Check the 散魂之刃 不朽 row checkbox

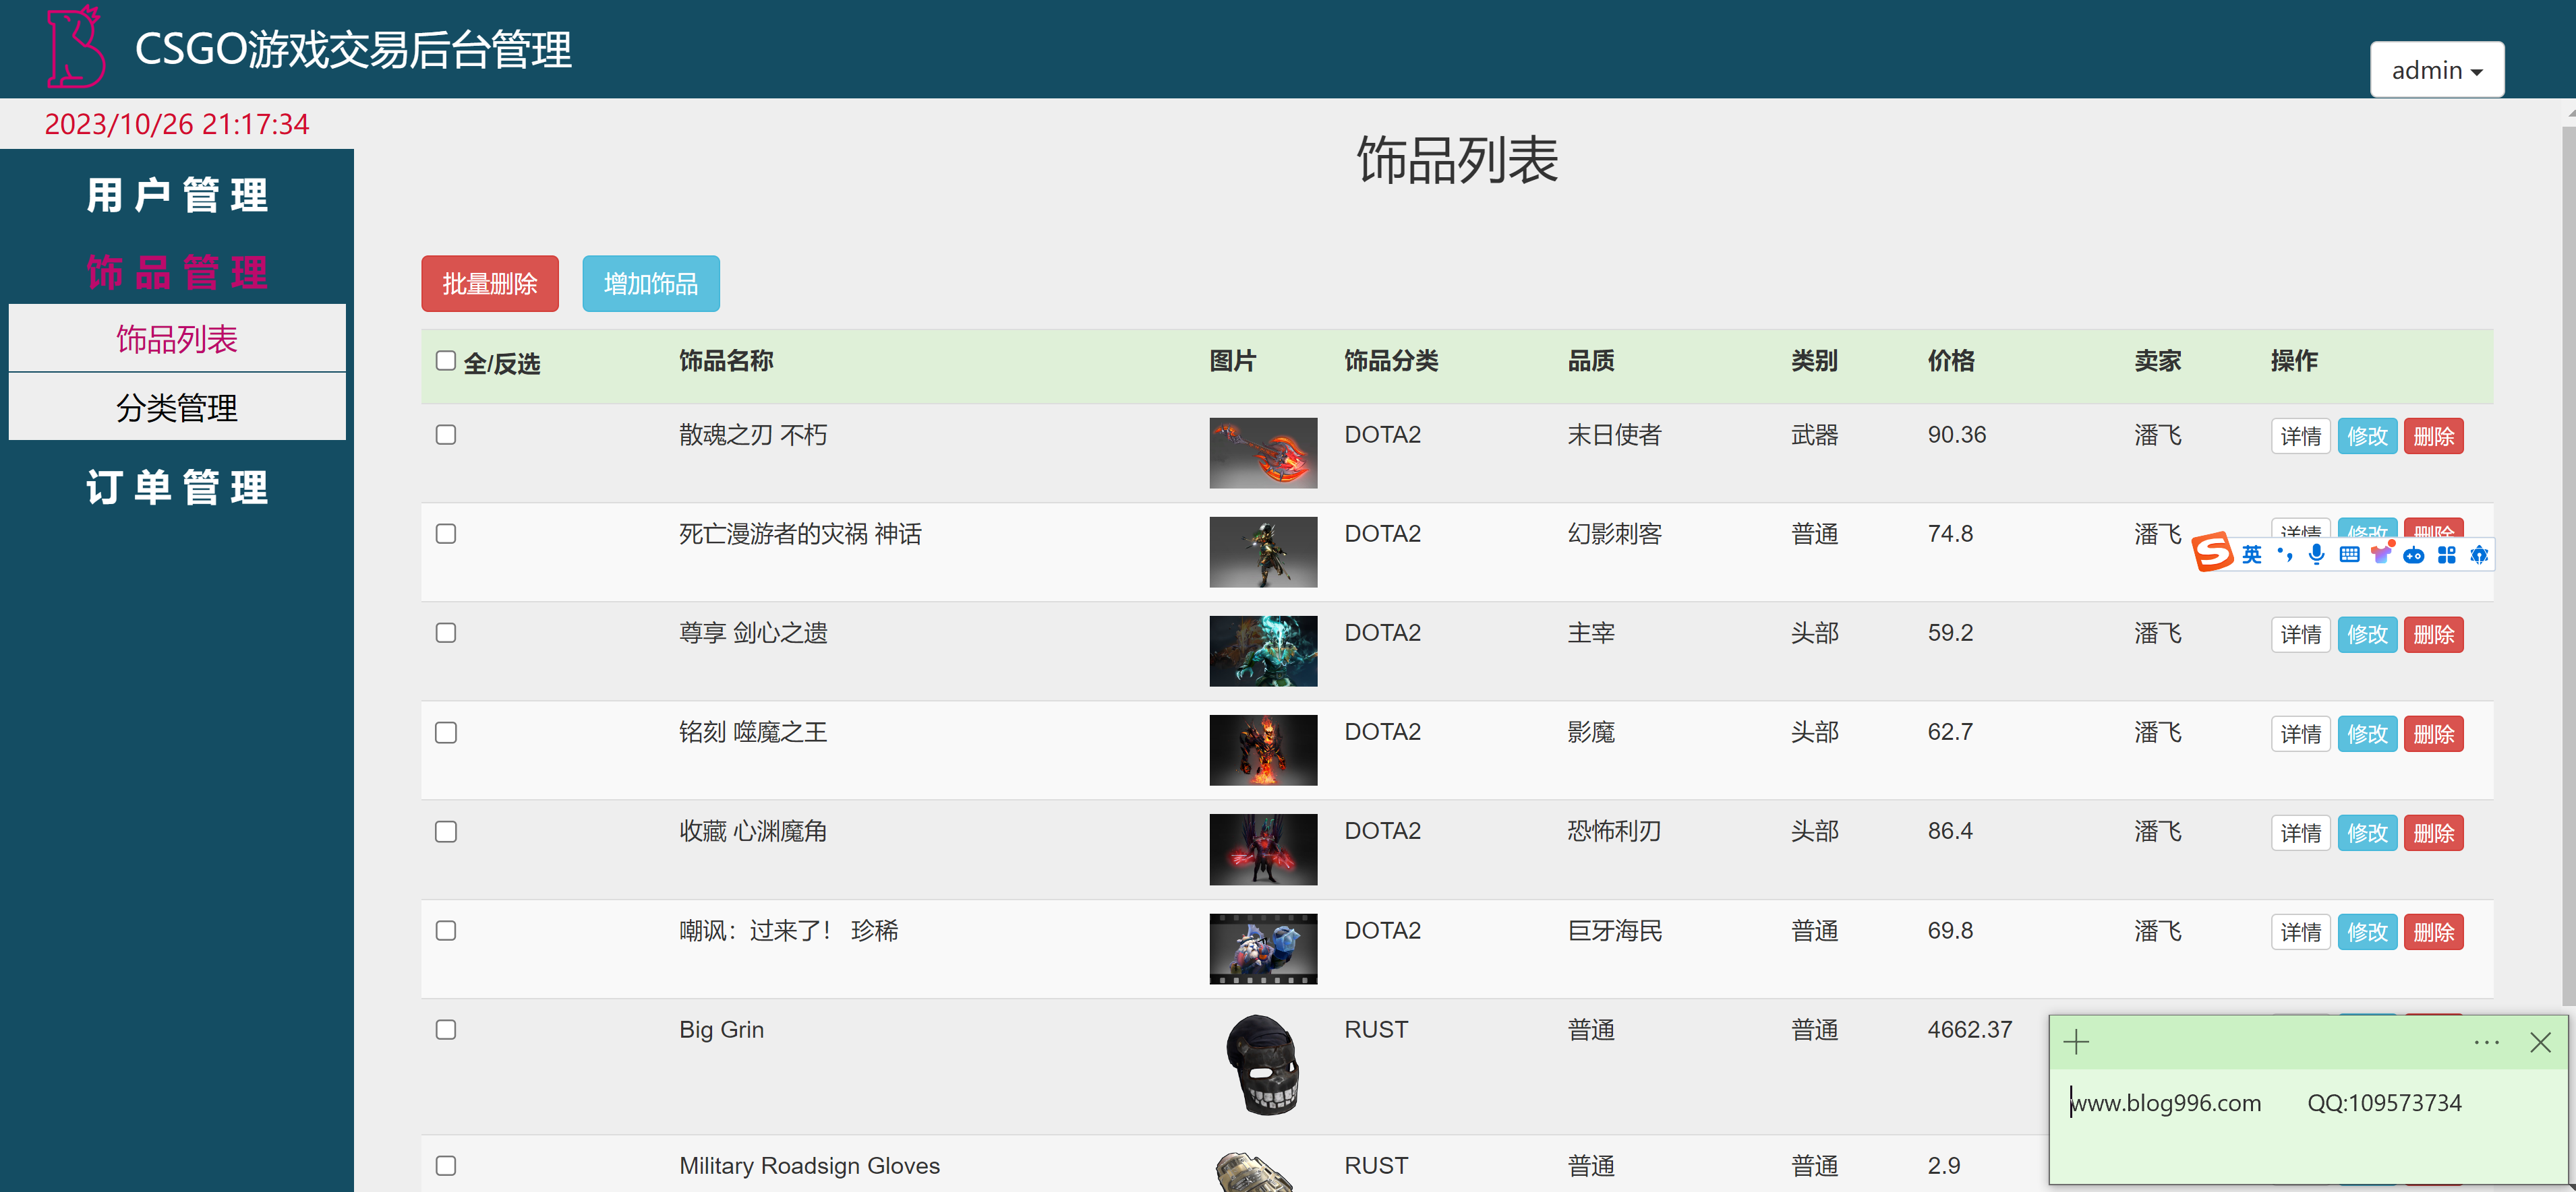click(x=446, y=435)
